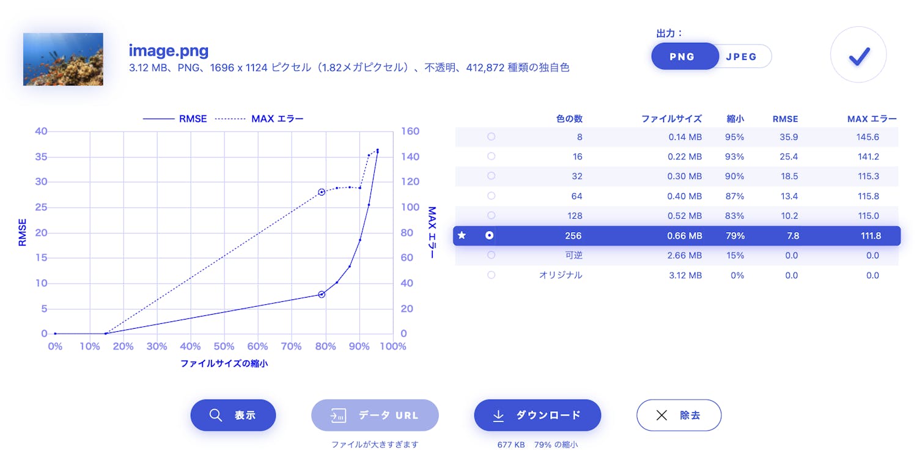Viewport: 917px width, 476px height.
Task: Choose the オリジナル original radio option
Action: point(491,275)
